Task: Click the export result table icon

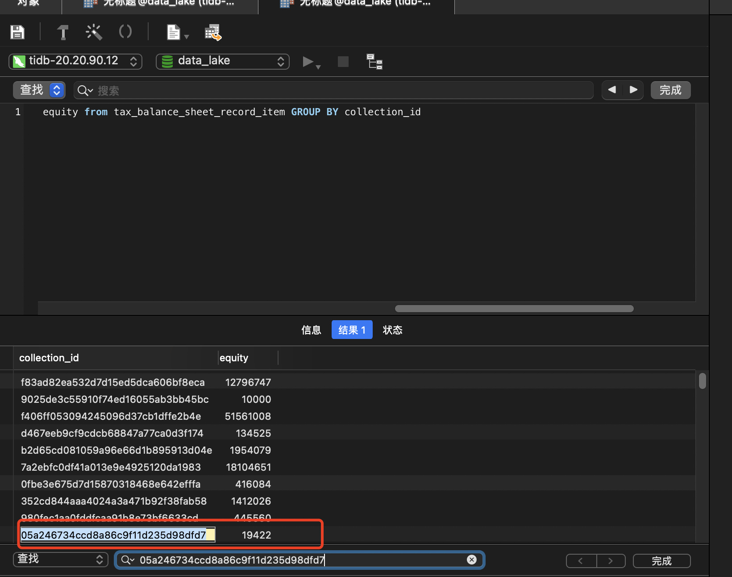Action: pyautogui.click(x=213, y=33)
